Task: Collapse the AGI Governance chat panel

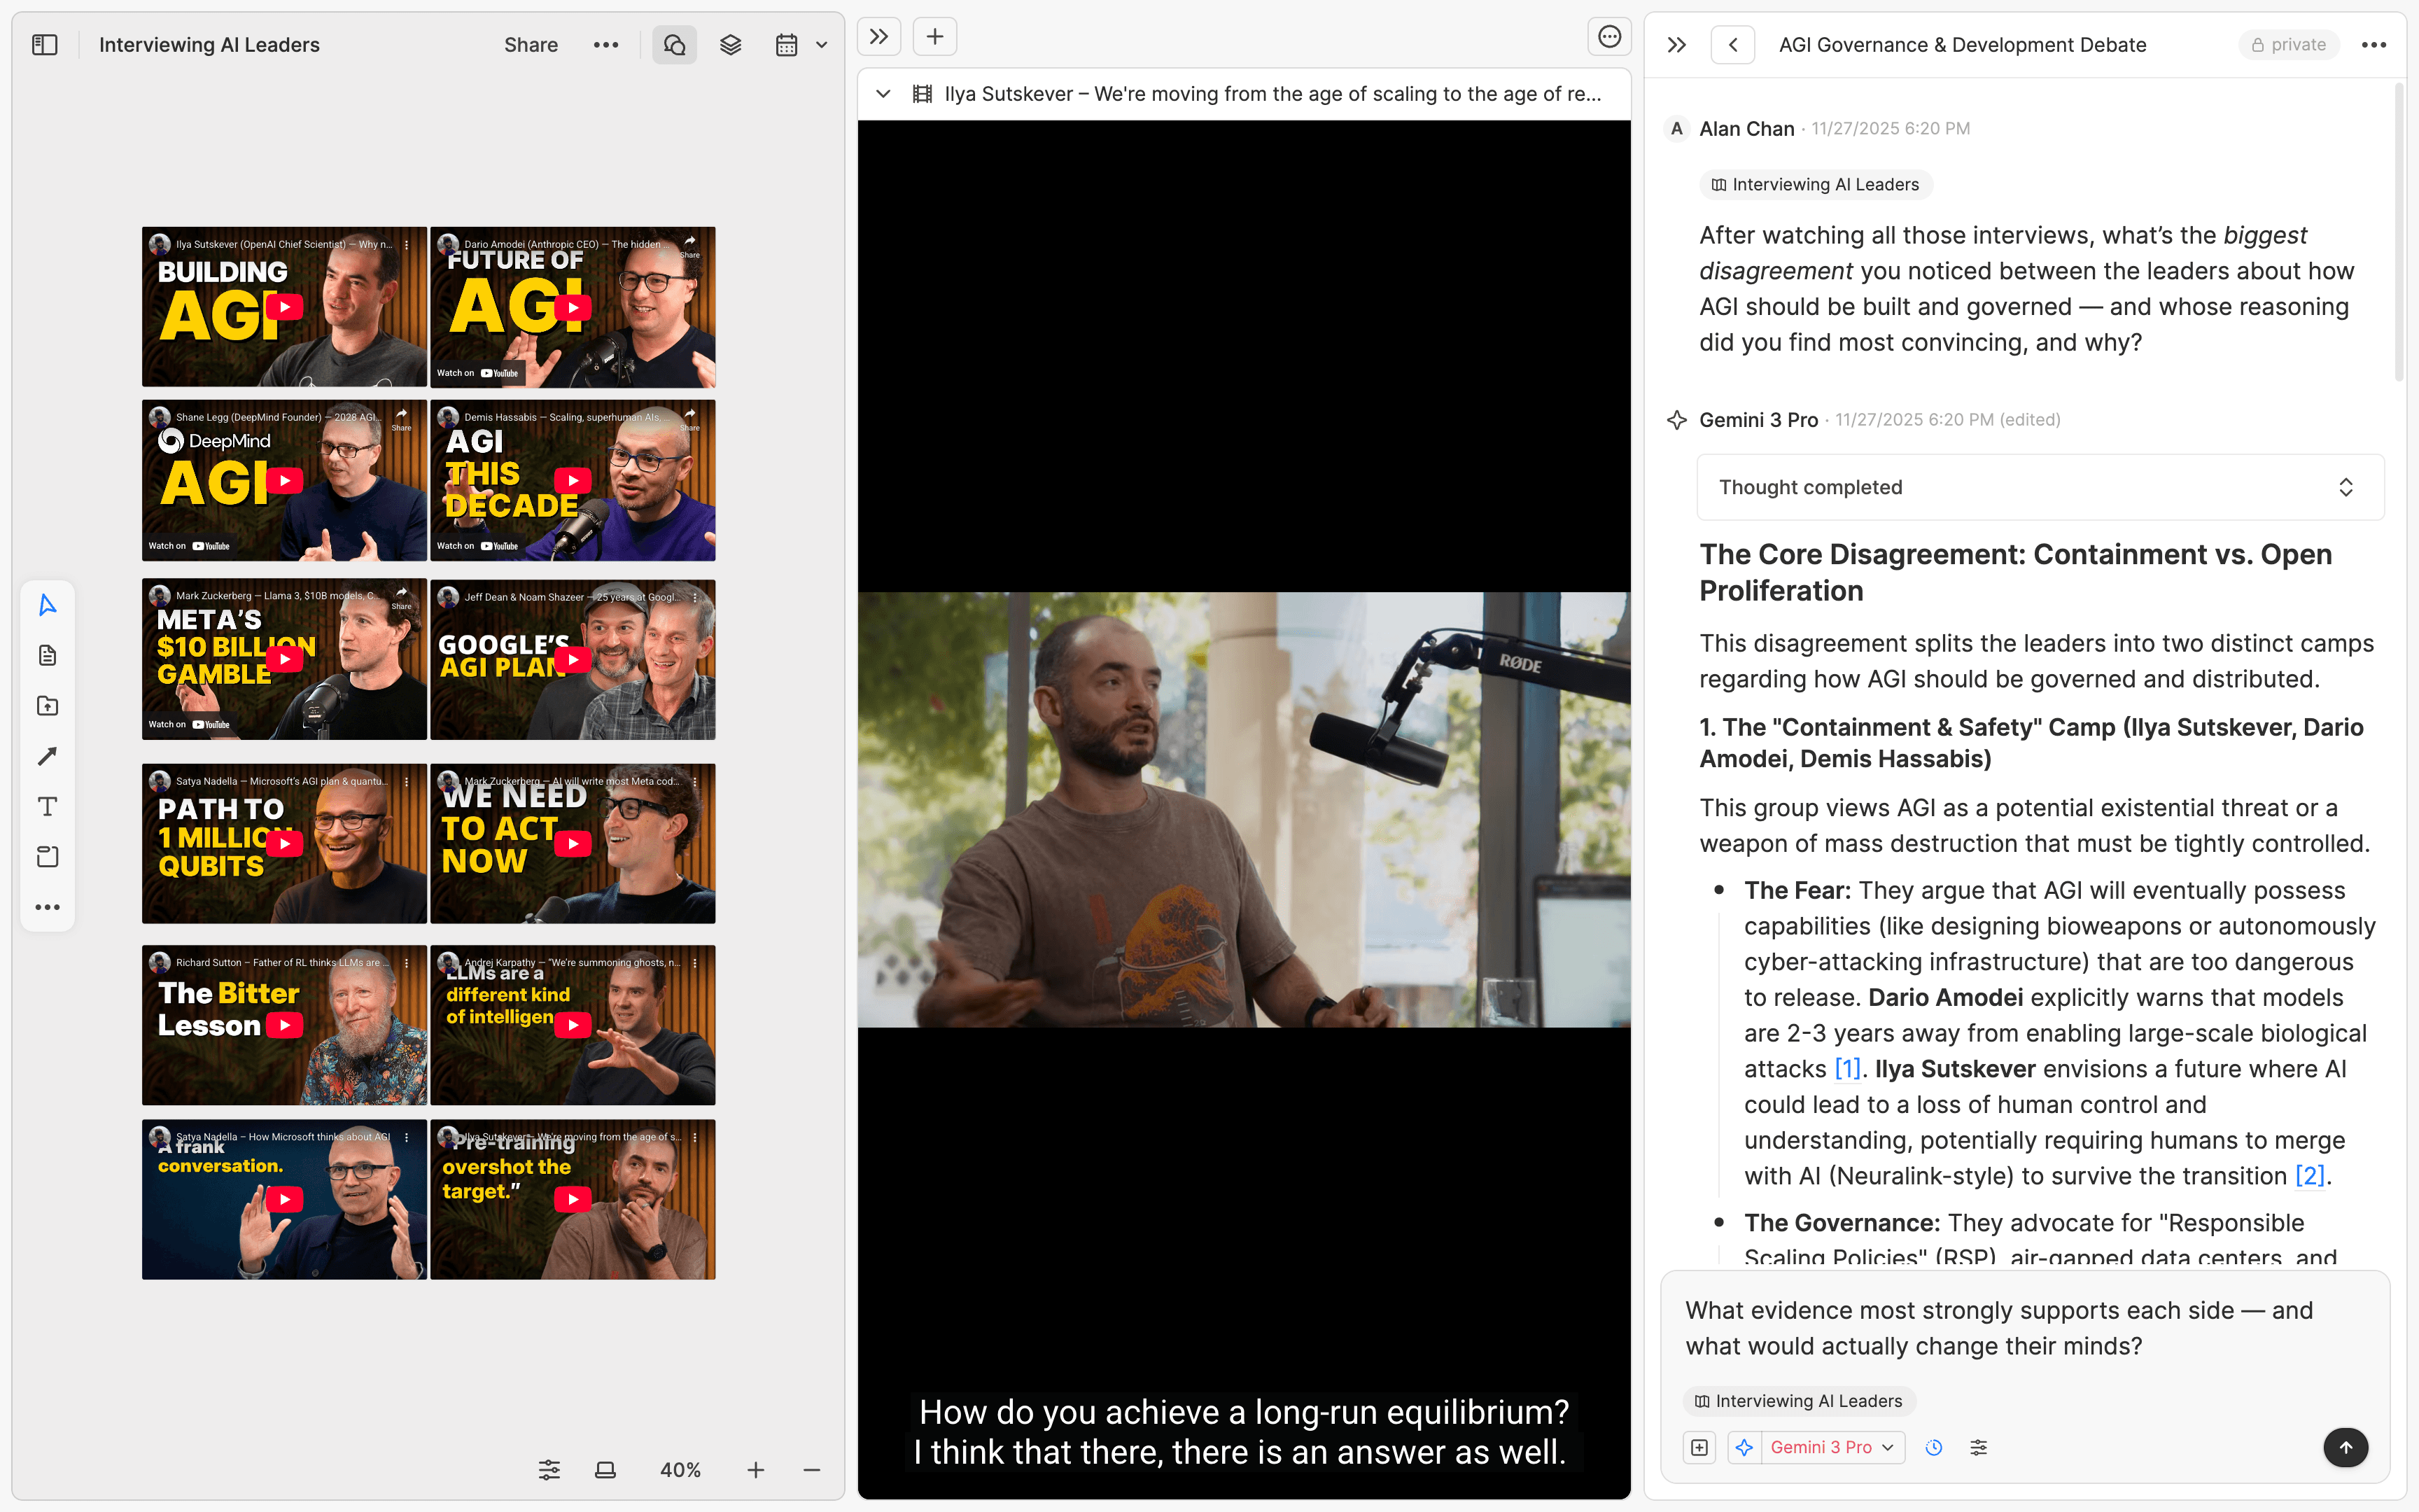Action: [1676, 44]
